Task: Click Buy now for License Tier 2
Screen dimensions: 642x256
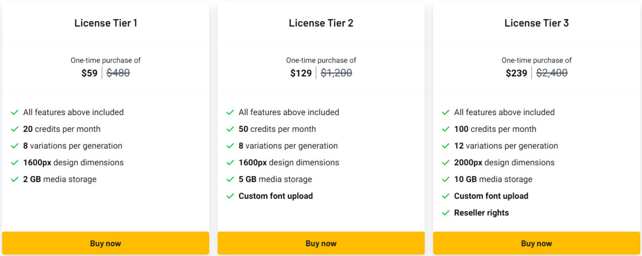Action: [x=321, y=243]
